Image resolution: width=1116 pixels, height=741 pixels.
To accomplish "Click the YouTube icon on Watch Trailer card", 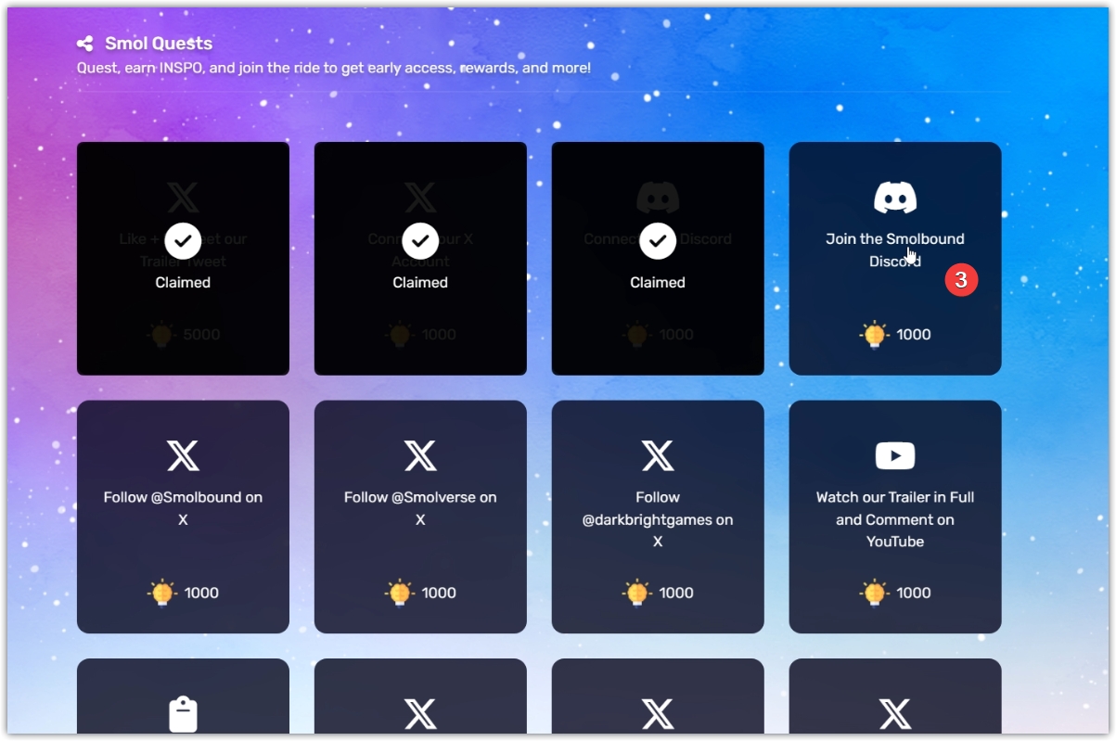I will click(895, 455).
